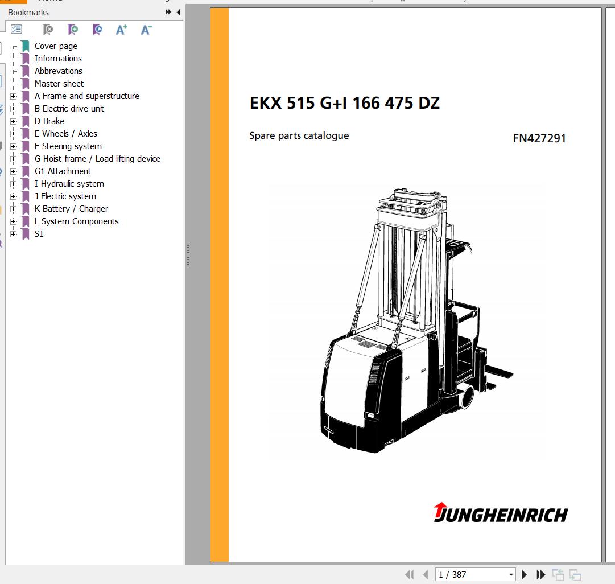Click the delete bookmark icon
Image resolution: width=615 pixels, height=584 pixels.
pos(47,30)
